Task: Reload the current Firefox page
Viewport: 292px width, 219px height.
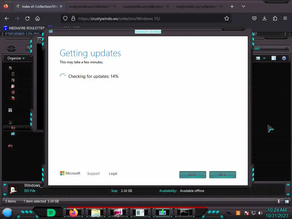Action: [x=27, y=19]
